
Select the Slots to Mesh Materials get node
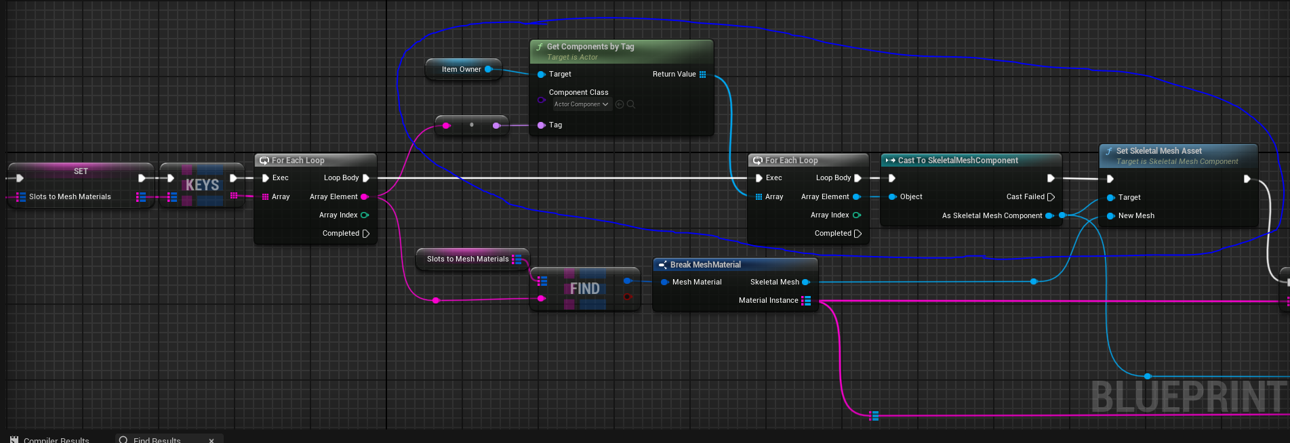(x=472, y=259)
